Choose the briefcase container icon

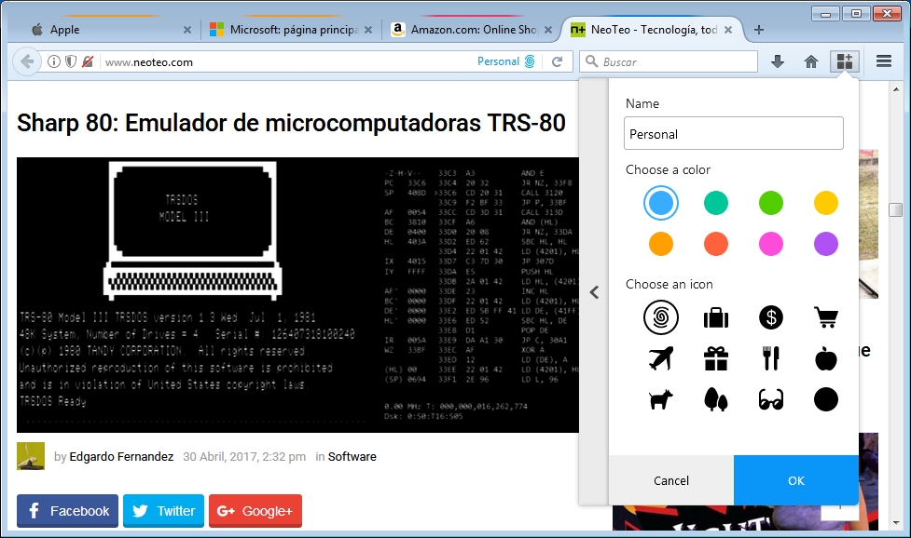click(x=716, y=317)
